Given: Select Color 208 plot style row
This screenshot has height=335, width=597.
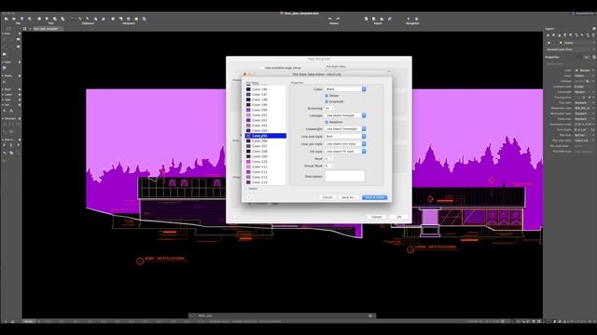Looking at the screenshot, I should (x=265, y=151).
